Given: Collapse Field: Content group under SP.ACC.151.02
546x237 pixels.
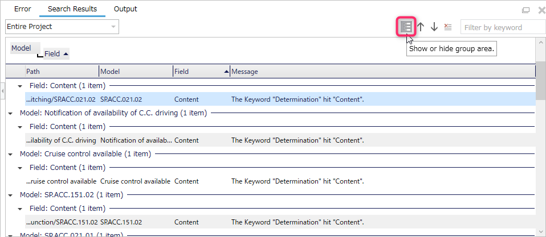Looking at the screenshot, I should [20, 209].
